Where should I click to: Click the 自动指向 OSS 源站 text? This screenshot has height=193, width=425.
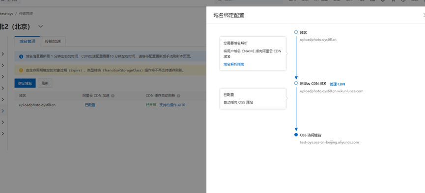tap(238, 102)
